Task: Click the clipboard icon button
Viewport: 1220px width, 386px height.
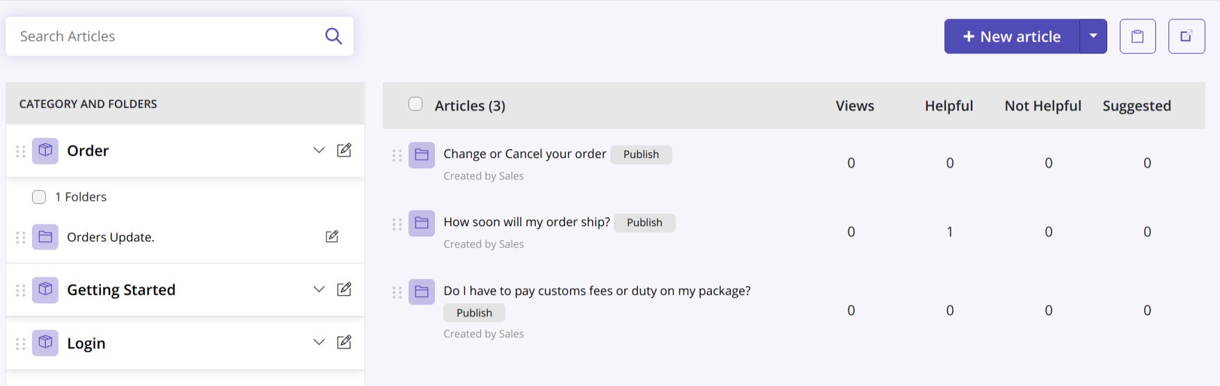Action: click(x=1137, y=36)
